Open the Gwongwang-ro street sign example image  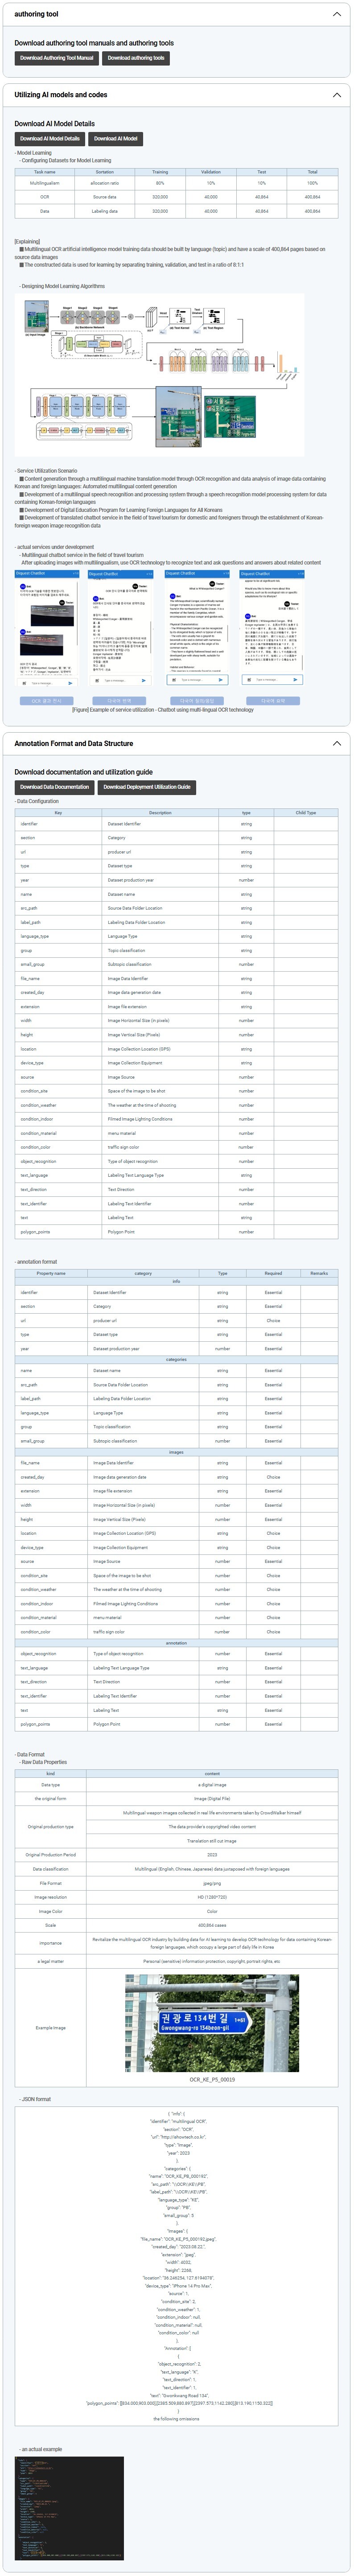[x=212, y=2023]
